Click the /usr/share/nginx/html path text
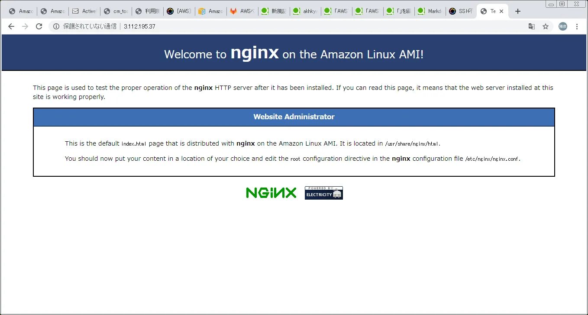 click(412, 144)
